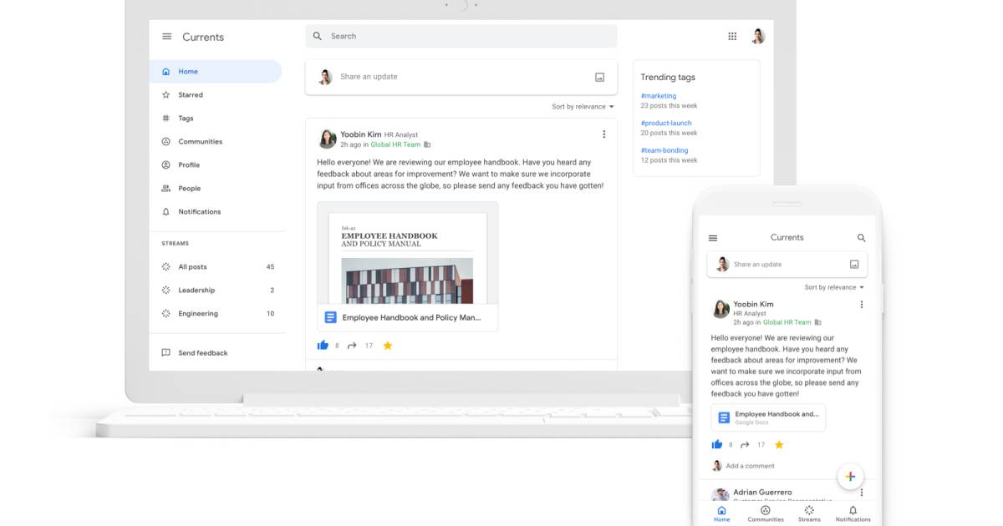Reshare Yoobin Kim's post
Screen dimensions: 1003x526
[350, 345]
